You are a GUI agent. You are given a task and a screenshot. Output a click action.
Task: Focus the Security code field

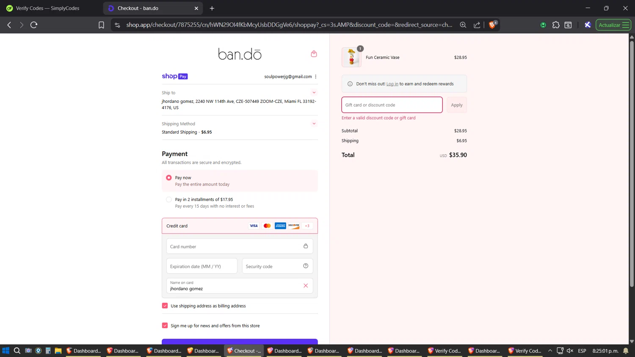point(277,266)
